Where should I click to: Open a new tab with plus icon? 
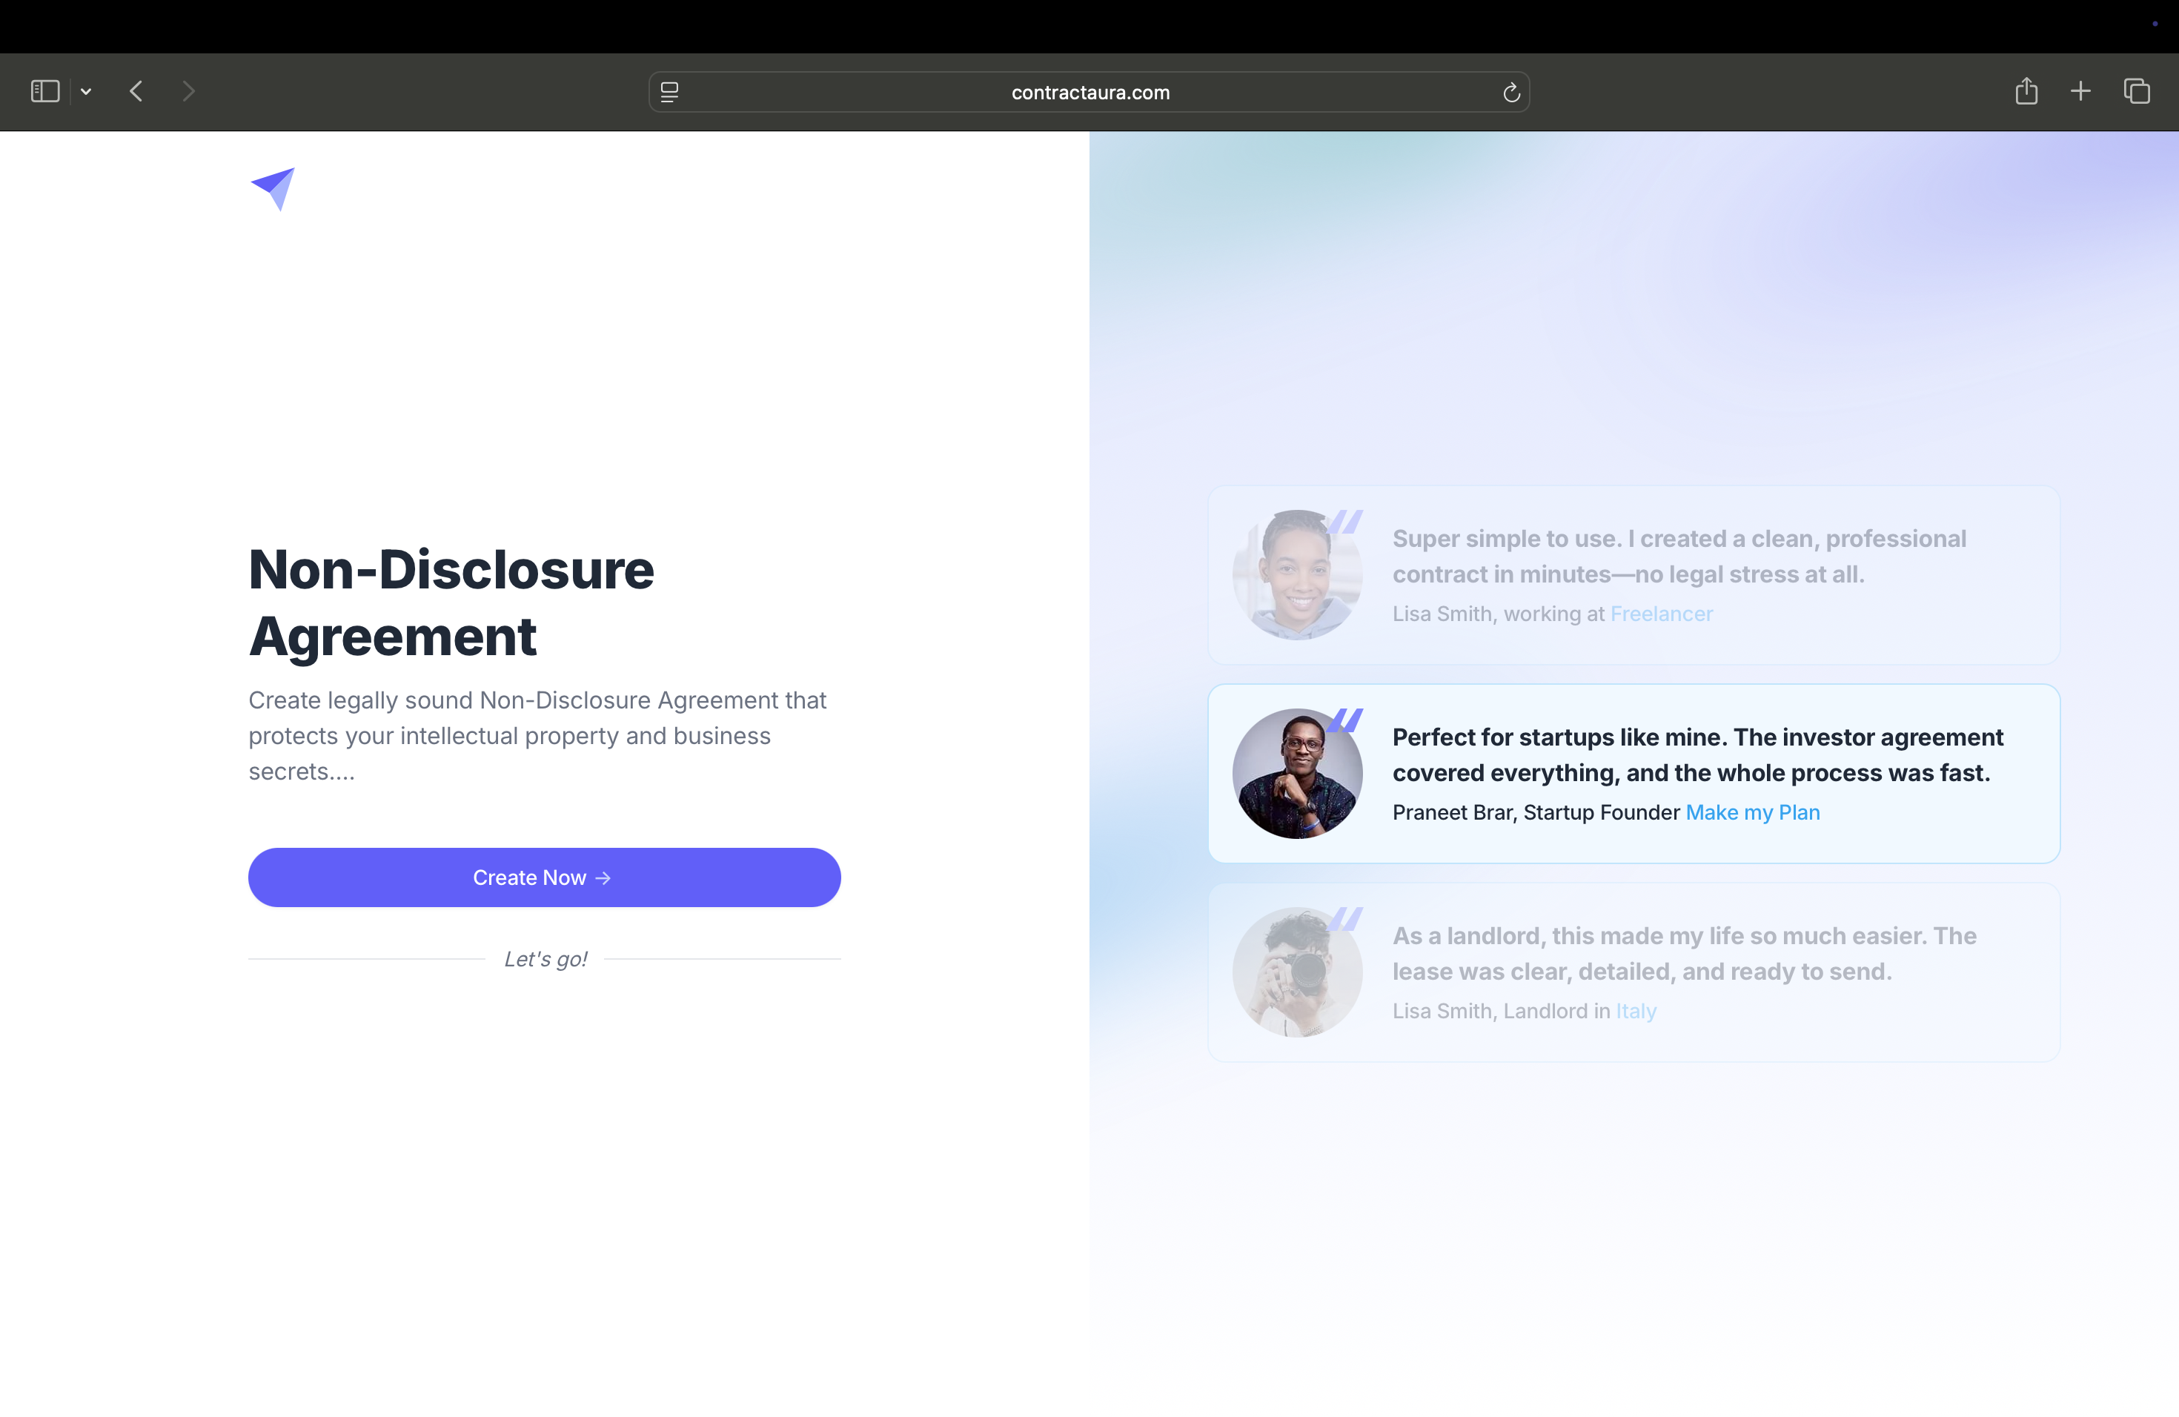click(2080, 92)
